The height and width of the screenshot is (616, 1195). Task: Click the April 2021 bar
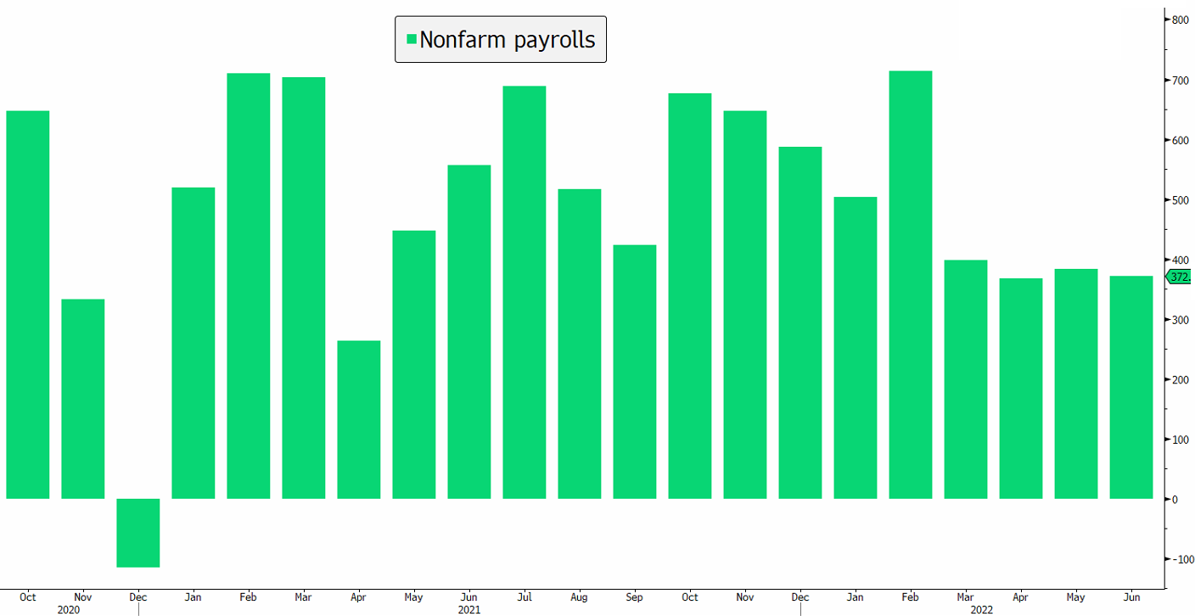pos(358,419)
